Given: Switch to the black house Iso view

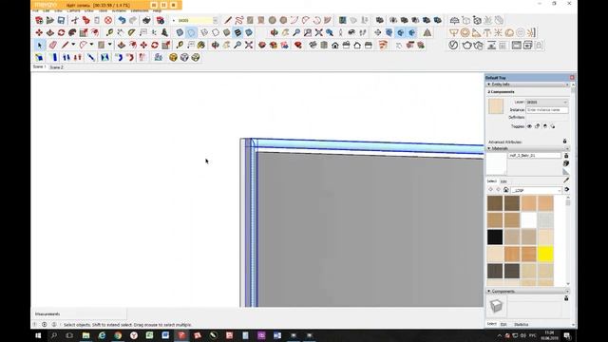Looking at the screenshot, I should 335,46.
